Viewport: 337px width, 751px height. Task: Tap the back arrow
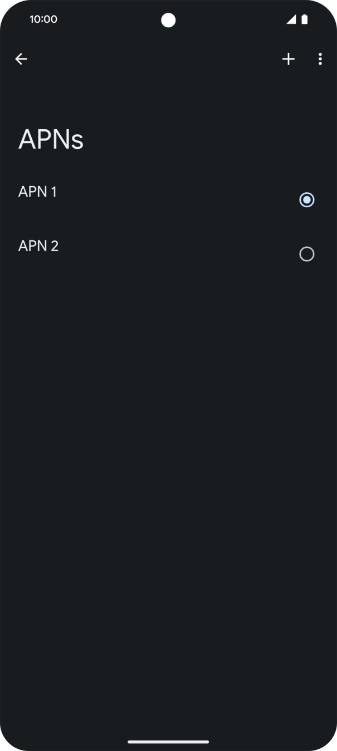pyautogui.click(x=21, y=59)
